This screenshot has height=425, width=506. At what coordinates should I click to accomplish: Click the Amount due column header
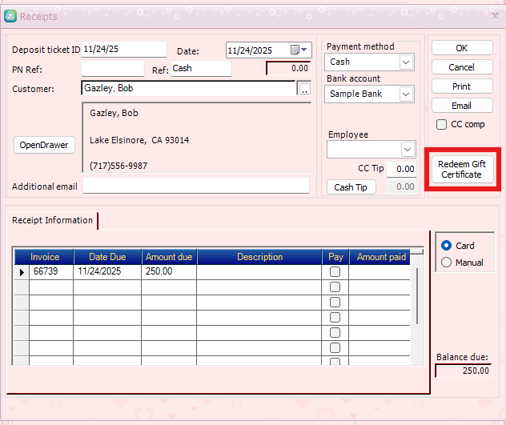[x=168, y=257]
